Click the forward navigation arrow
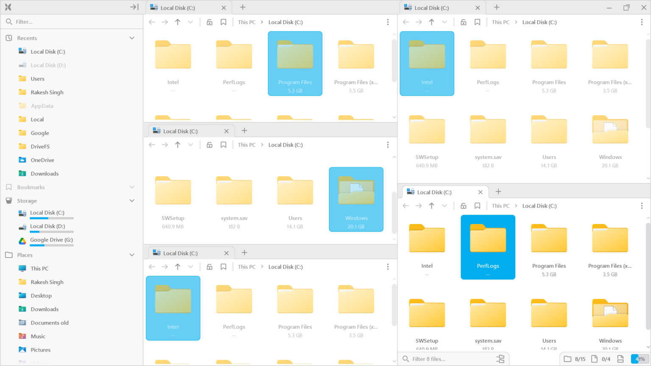651x366 pixels. pyautogui.click(x=165, y=22)
